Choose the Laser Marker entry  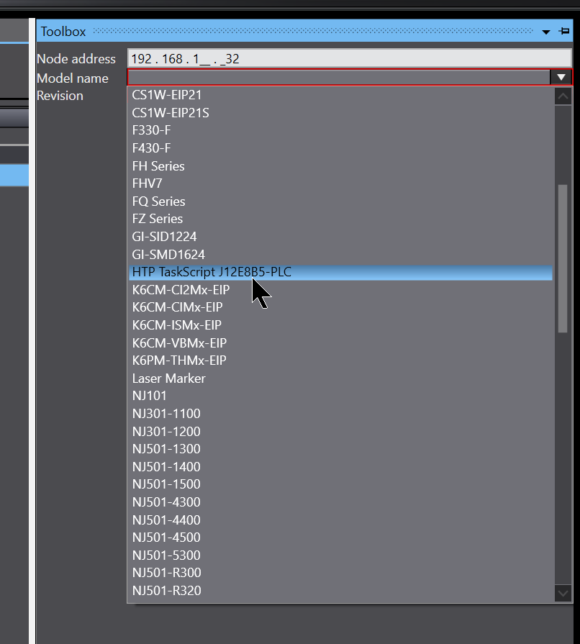340,378
